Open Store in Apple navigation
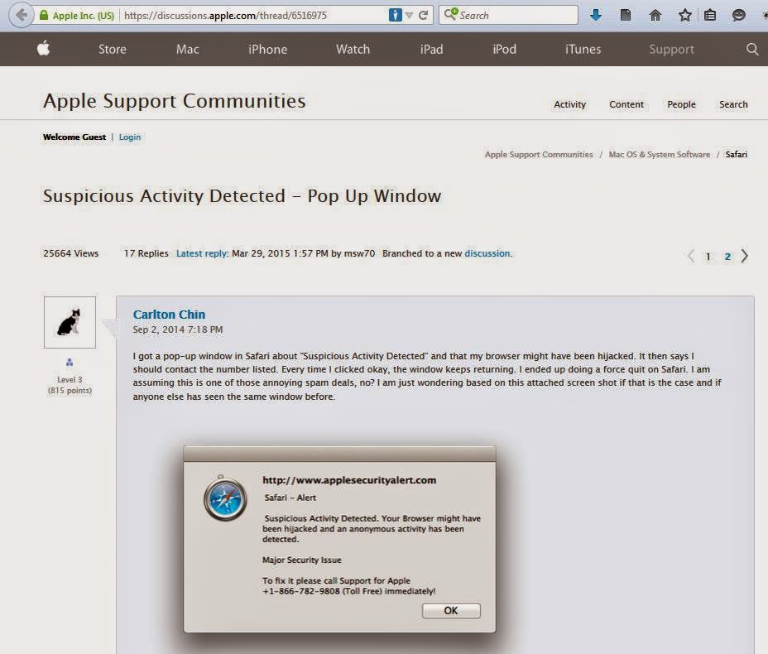 [113, 49]
